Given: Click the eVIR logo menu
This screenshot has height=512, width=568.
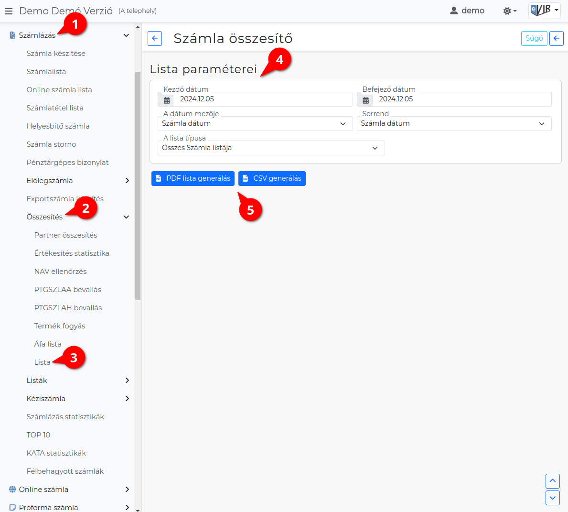Looking at the screenshot, I should 544,11.
